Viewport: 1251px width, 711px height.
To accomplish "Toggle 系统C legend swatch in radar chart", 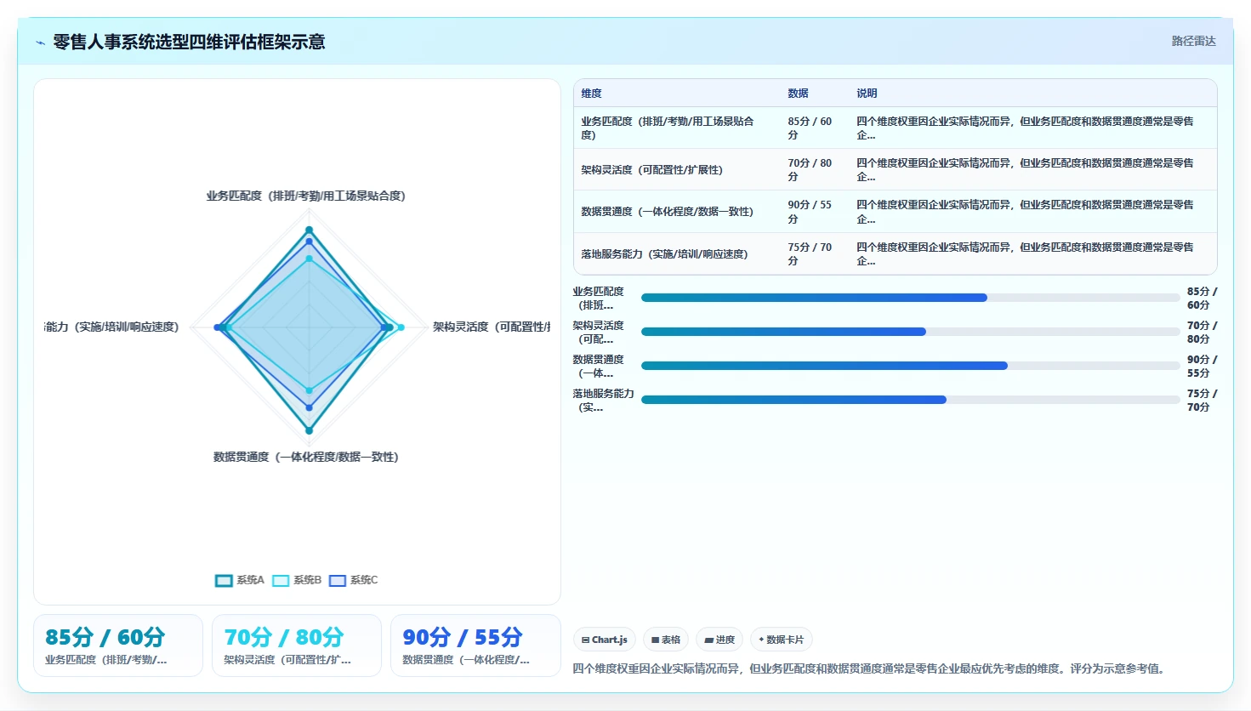I will pyautogui.click(x=338, y=580).
